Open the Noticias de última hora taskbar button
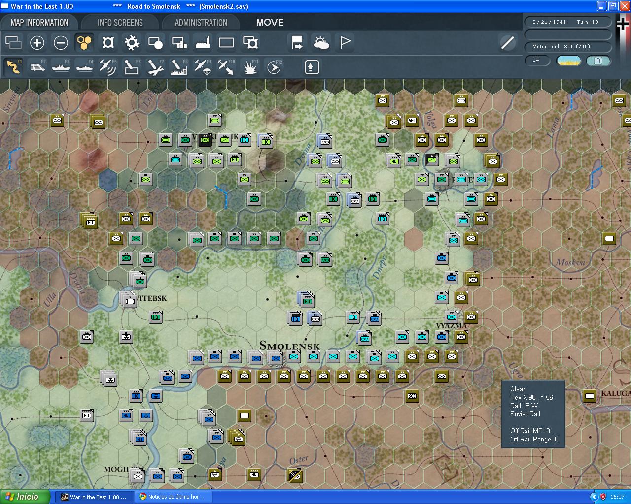The image size is (631, 504). pos(173,497)
